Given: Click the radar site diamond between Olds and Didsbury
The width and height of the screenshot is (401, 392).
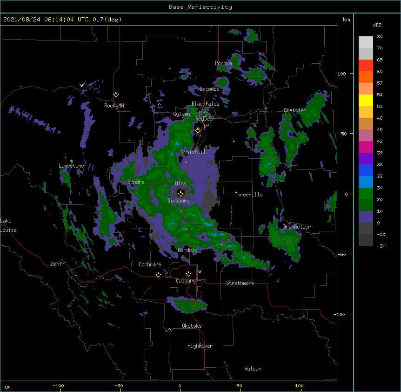Looking at the screenshot, I should [x=181, y=194].
